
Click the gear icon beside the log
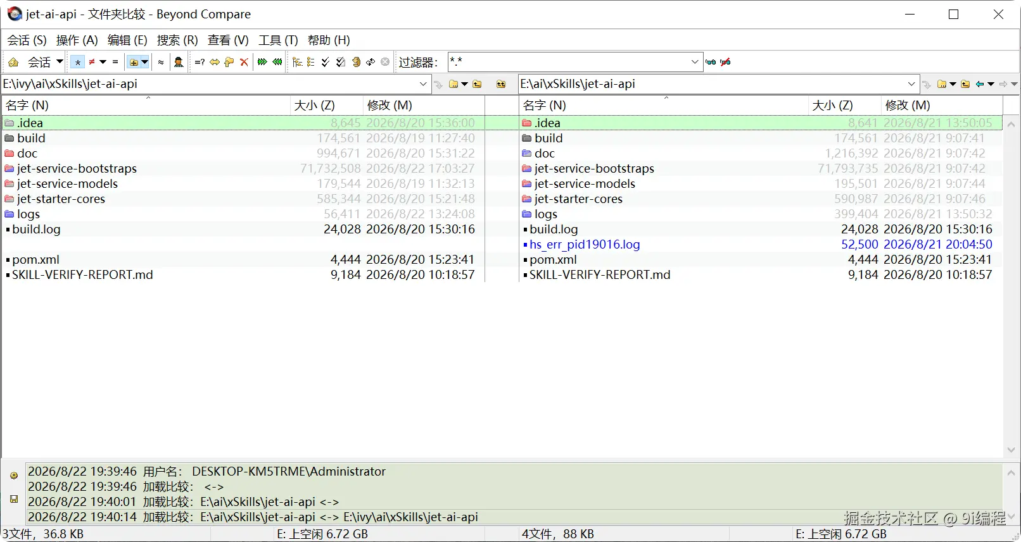tap(14, 476)
